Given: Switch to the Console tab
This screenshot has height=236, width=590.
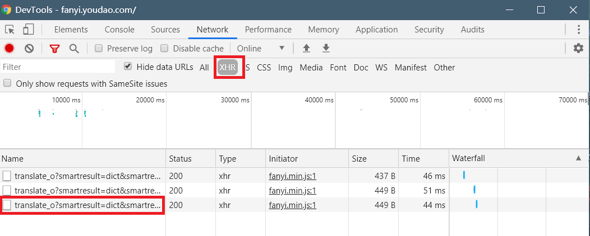Looking at the screenshot, I should click(x=119, y=30).
